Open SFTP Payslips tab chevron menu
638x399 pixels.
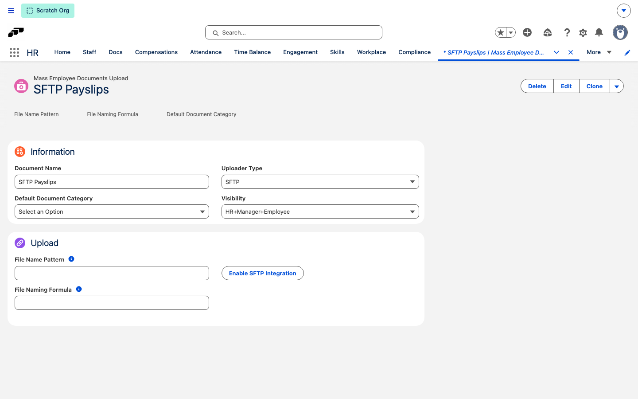pos(556,52)
